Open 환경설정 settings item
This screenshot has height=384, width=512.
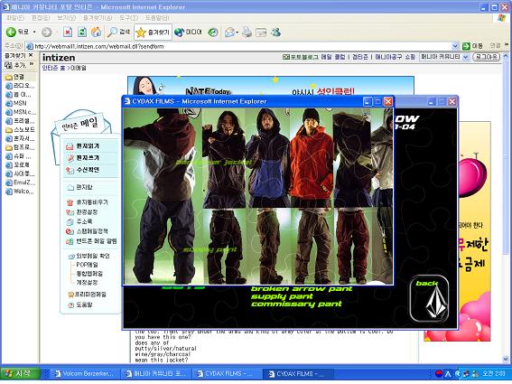[82, 212]
